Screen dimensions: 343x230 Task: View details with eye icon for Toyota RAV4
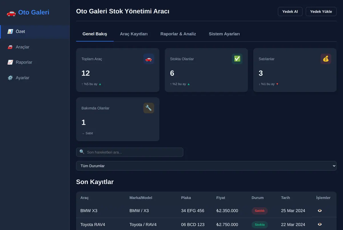pos(320,224)
